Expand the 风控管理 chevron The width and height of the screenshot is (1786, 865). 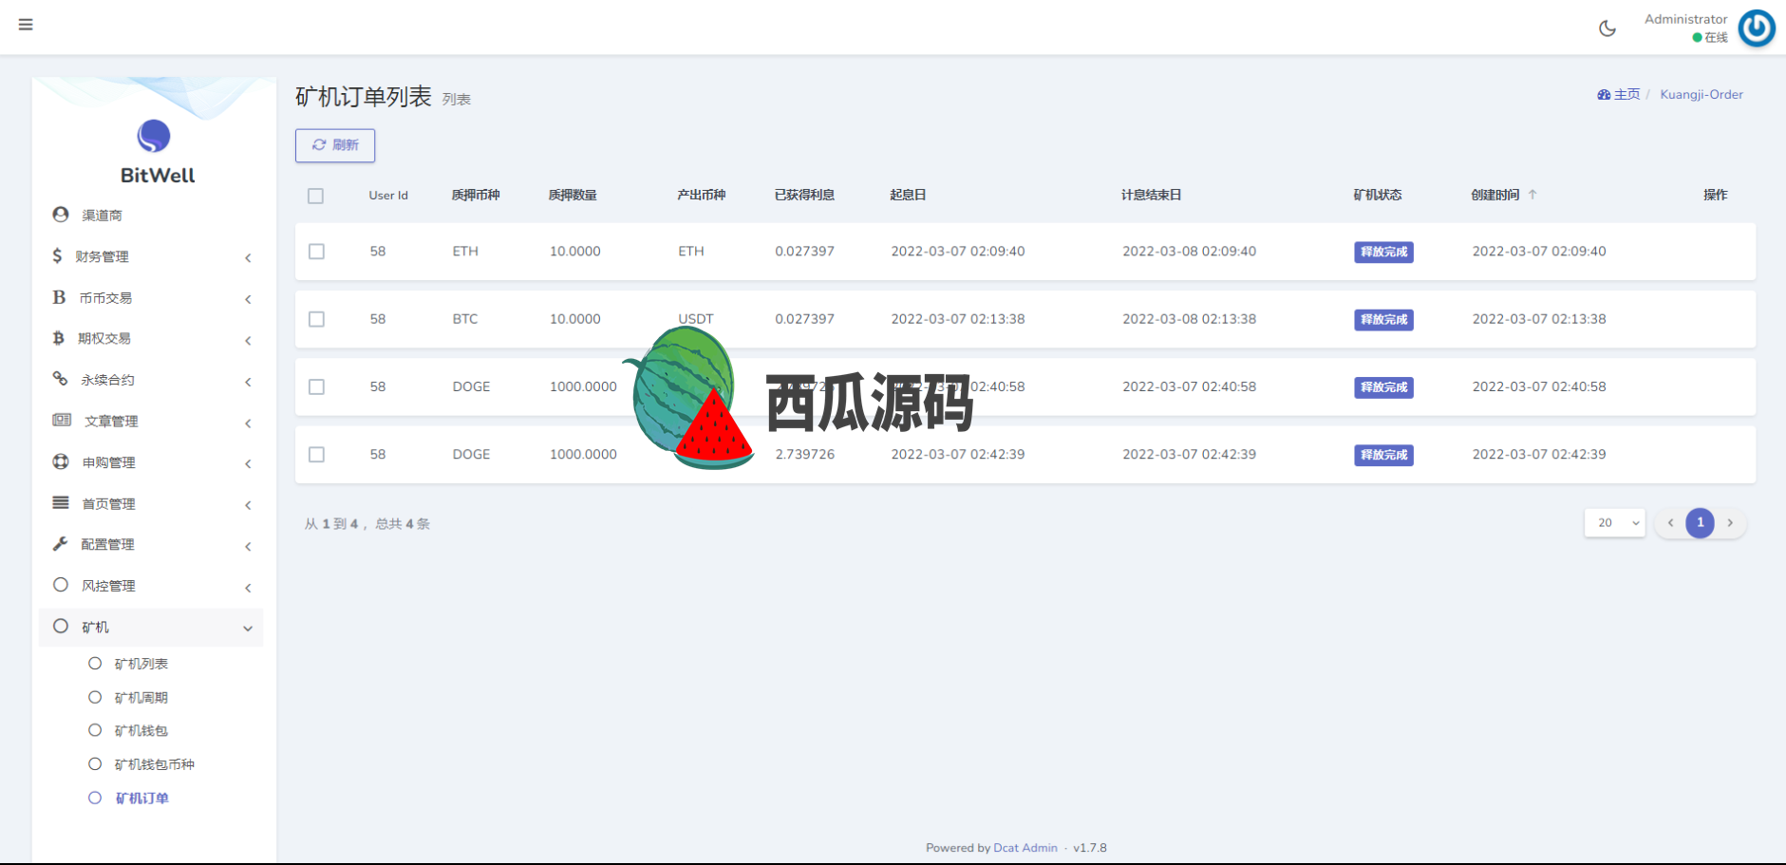tap(248, 588)
